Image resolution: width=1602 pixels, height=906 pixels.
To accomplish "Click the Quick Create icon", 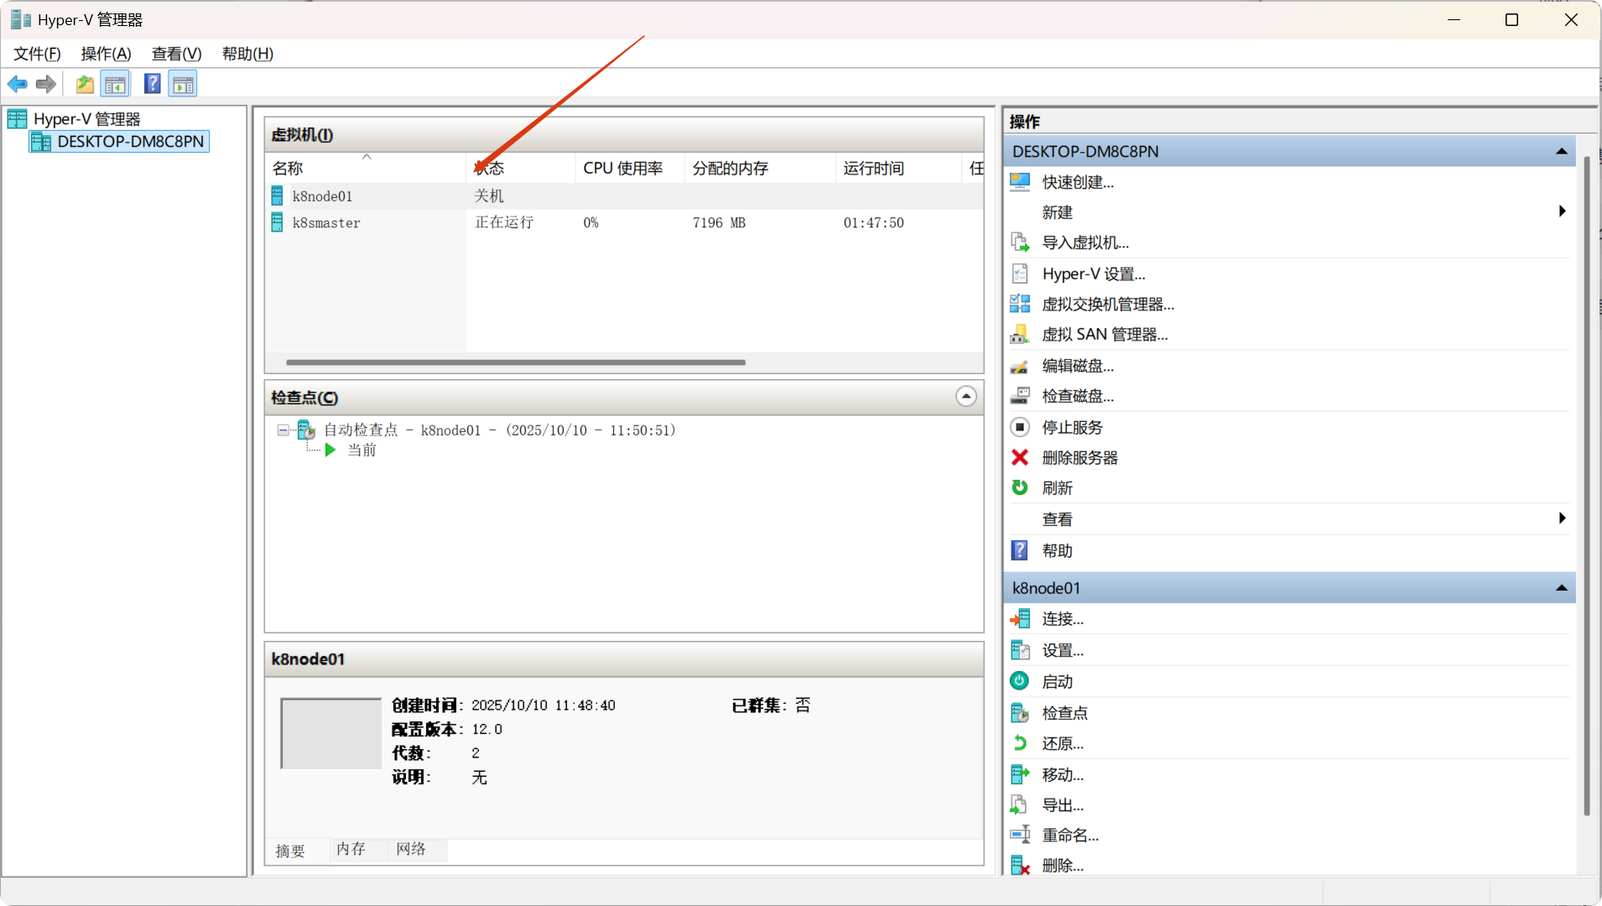I will (x=1020, y=182).
